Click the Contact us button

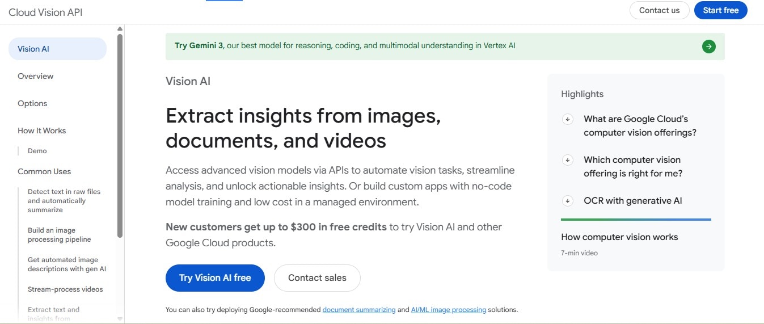(659, 10)
